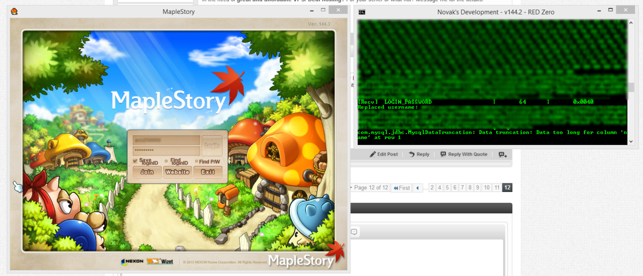
Task: Click the console scrollbar down arrow
Action: coord(631,141)
